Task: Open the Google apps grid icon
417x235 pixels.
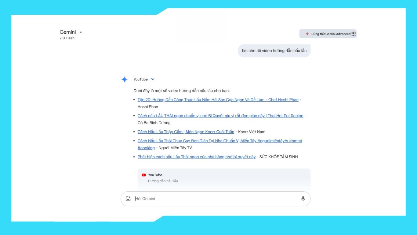Action: coord(354,34)
